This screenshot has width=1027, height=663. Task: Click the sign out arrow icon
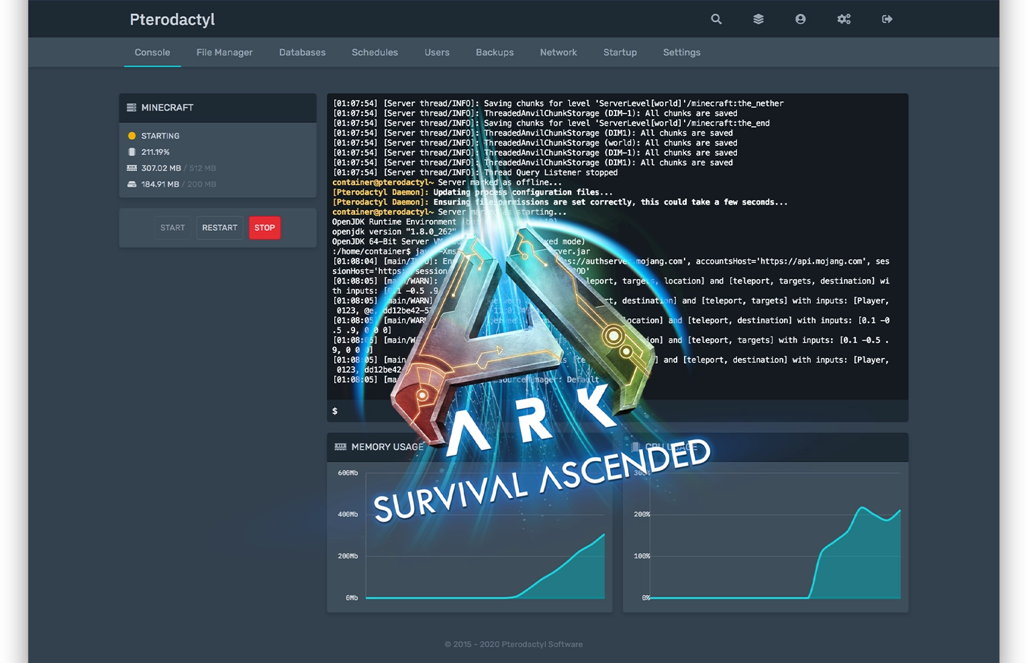(887, 19)
